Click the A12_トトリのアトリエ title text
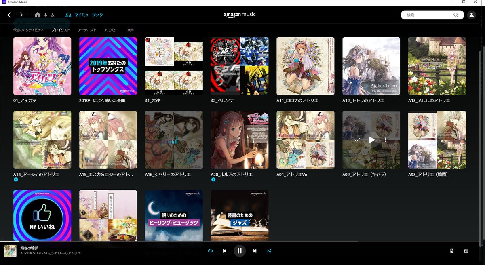 pyautogui.click(x=364, y=100)
